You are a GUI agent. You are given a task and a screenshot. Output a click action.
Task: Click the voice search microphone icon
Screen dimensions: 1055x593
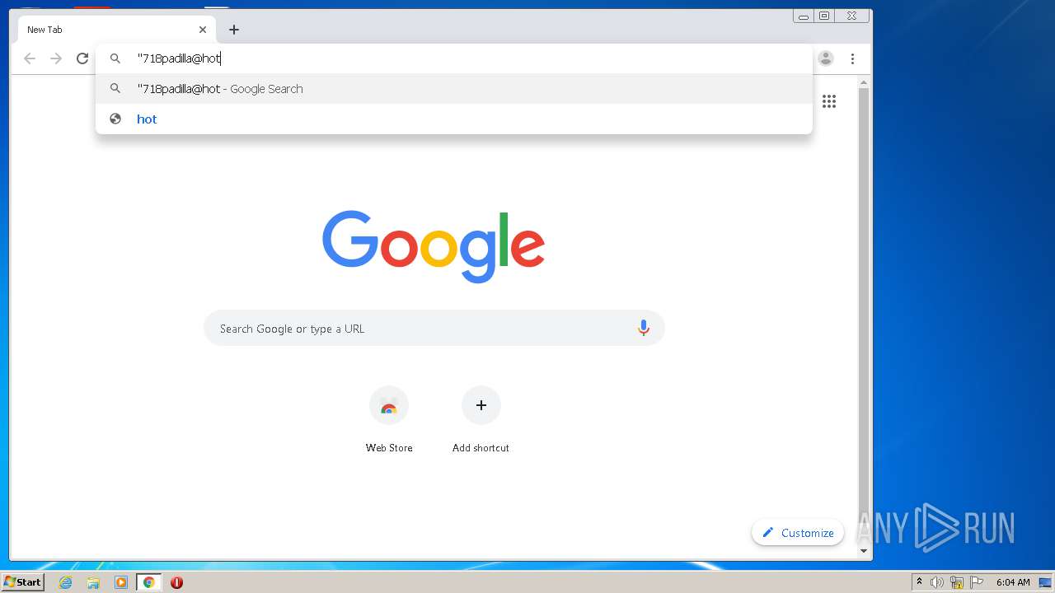(x=644, y=328)
